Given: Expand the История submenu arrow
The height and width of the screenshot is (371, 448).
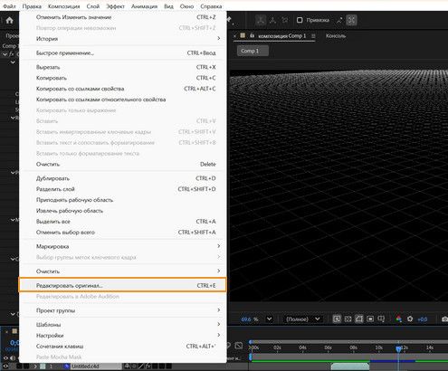Looking at the screenshot, I should [219, 38].
